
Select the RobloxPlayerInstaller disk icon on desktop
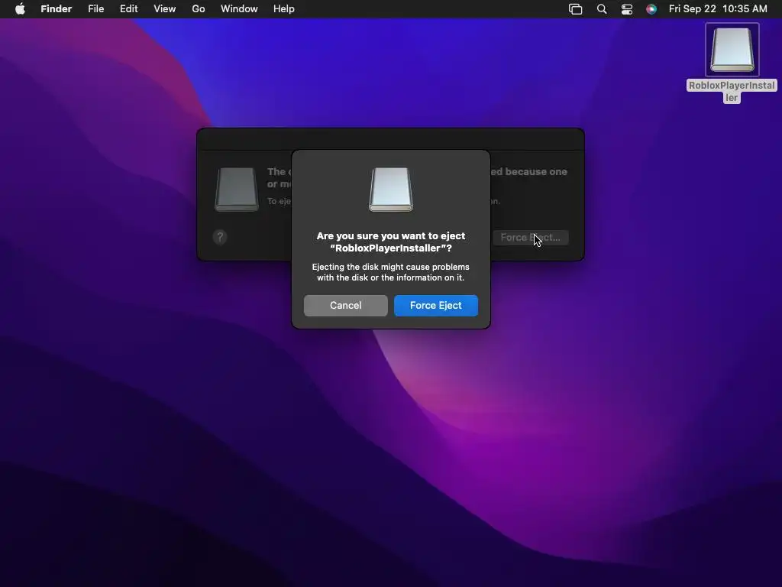point(732,50)
